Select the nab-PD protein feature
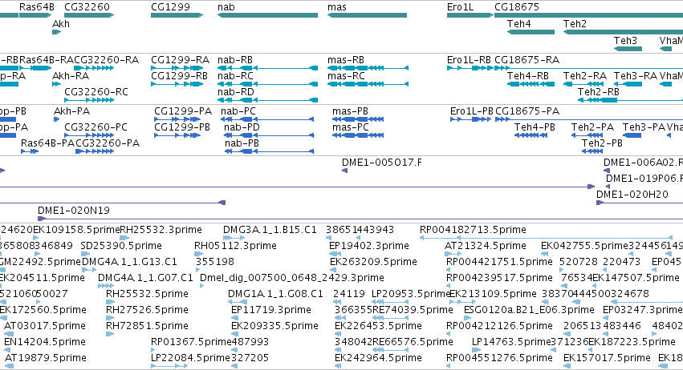 coord(269,135)
